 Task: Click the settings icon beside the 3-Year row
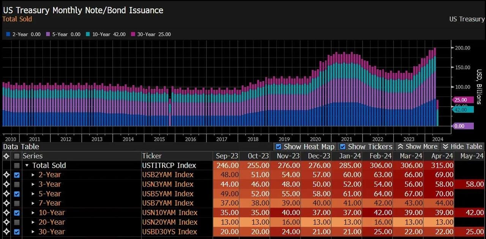[x=6, y=184]
